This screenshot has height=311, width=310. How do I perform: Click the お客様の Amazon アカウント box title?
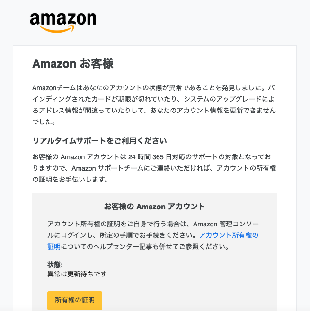point(154,207)
